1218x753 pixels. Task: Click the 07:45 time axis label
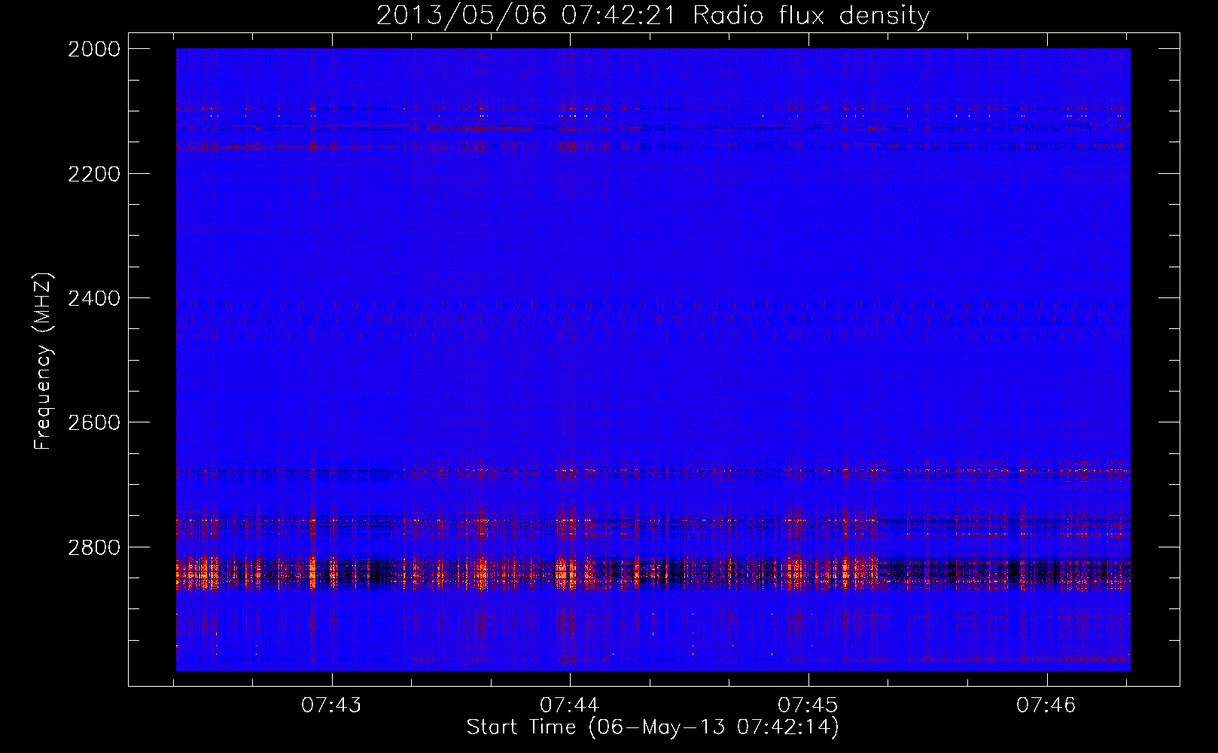click(808, 705)
